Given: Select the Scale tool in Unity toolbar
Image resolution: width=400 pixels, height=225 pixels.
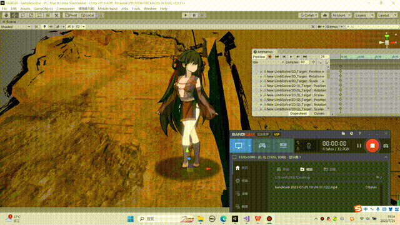Looking at the screenshot, I should point(31,15).
